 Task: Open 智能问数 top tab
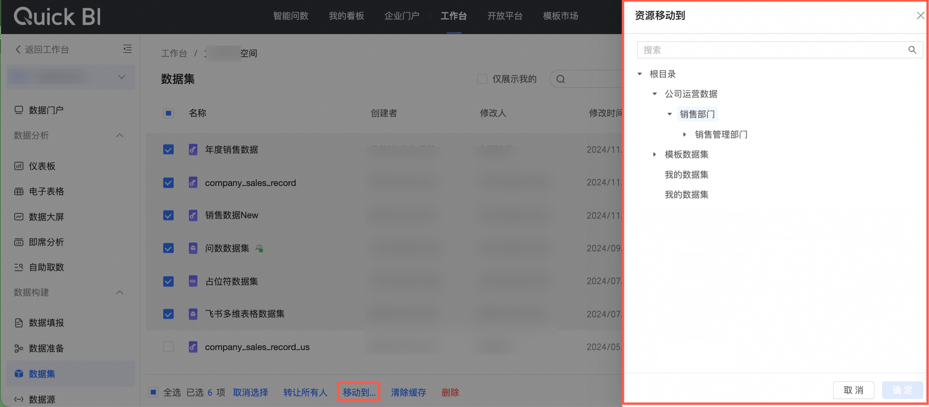[291, 16]
